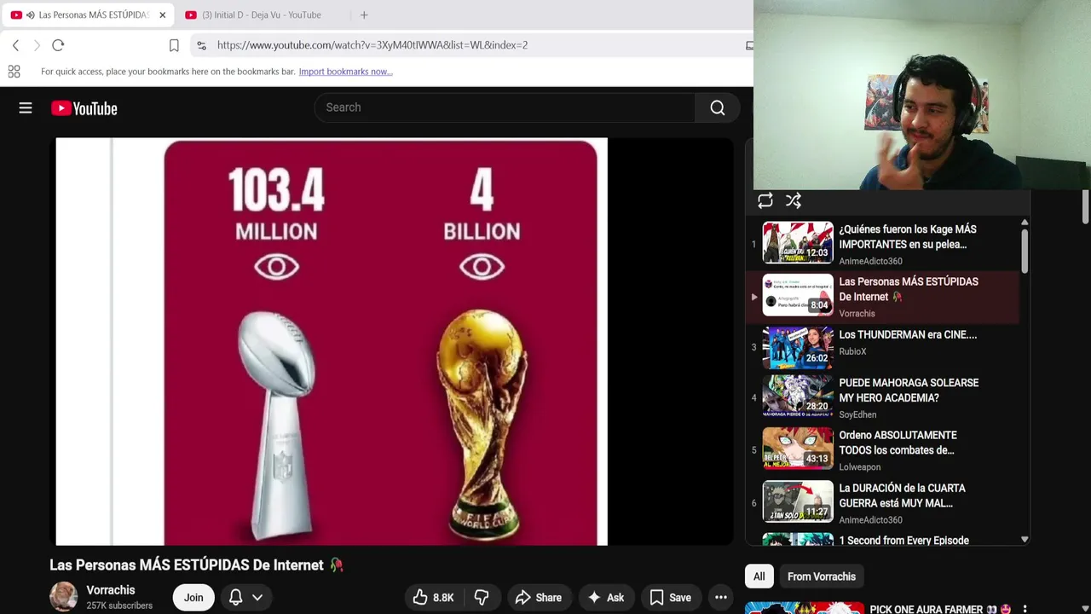This screenshot has width=1091, height=614.
Task: Open the apps grid icon in the bookmarks bar
Action: [14, 72]
